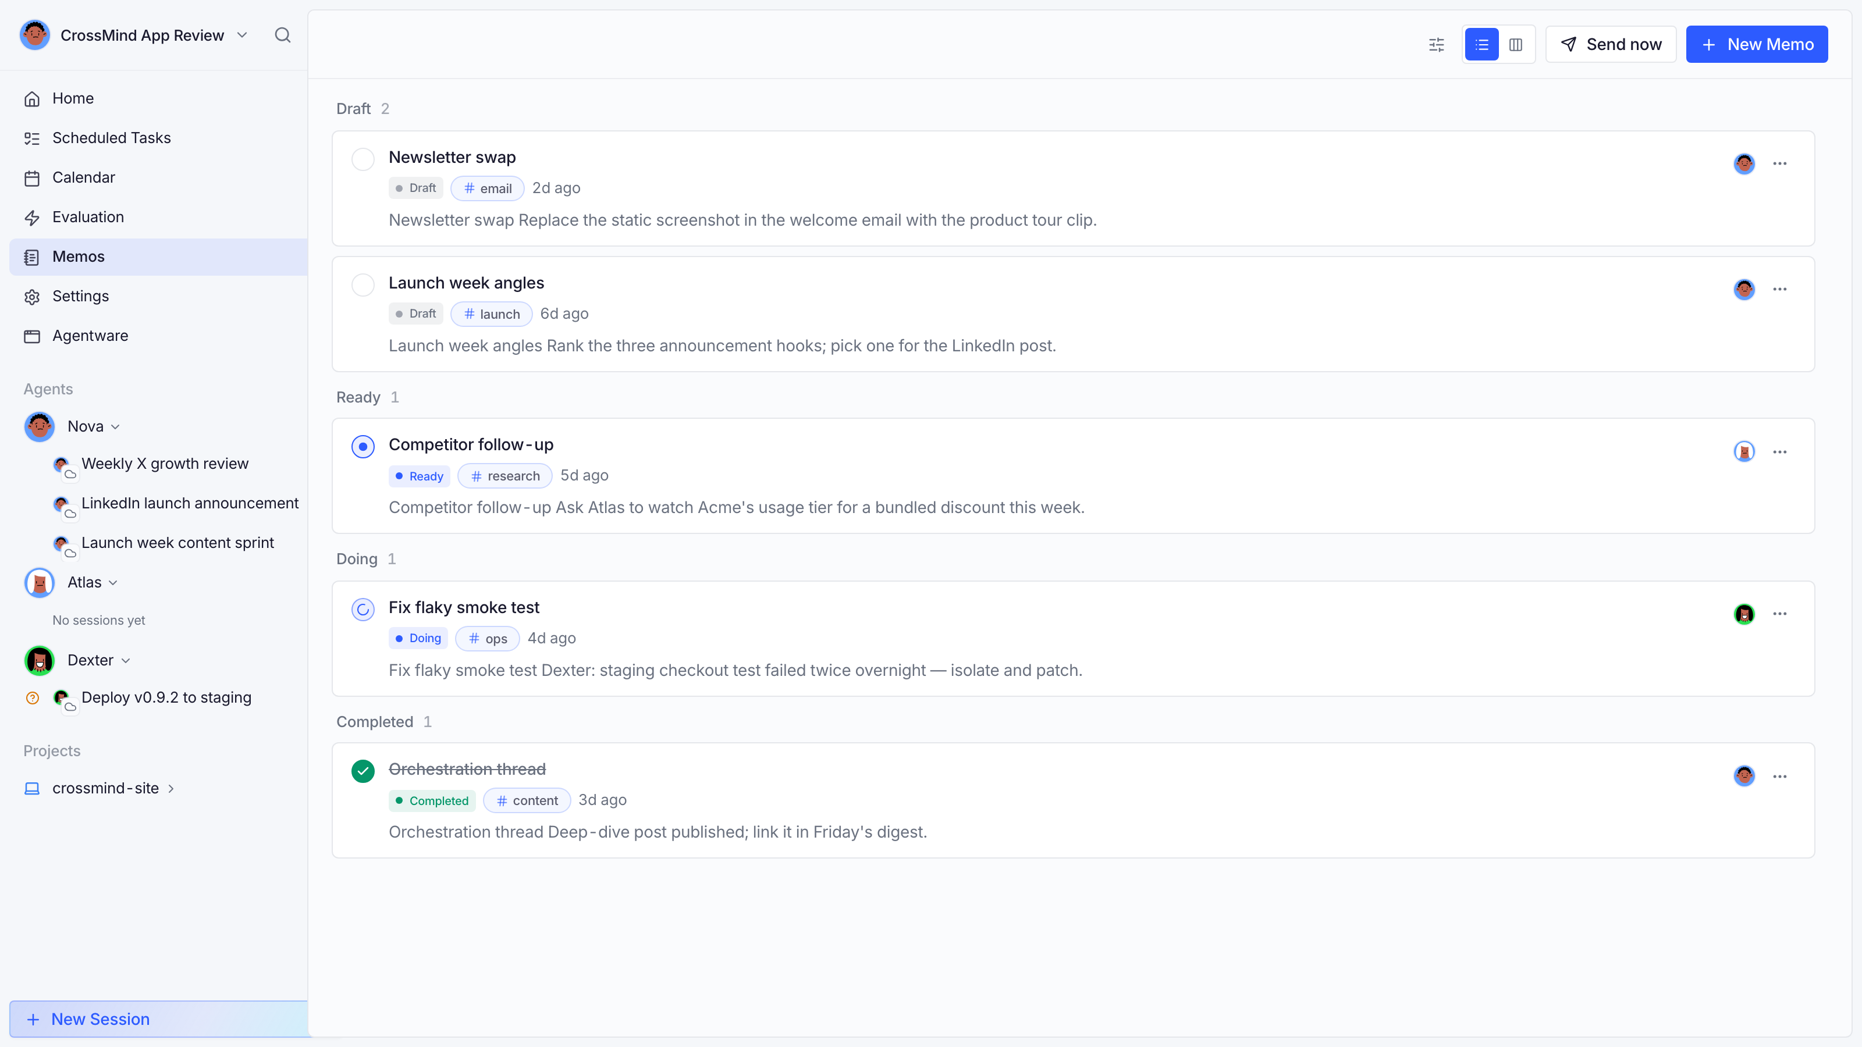The width and height of the screenshot is (1862, 1047).
Task: Mark Newsletter swap memo as done
Action: tap(363, 159)
